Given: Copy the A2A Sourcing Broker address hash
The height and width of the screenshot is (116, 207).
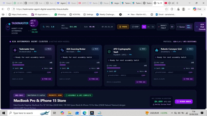Looking at the screenshot, I should 96,72.
